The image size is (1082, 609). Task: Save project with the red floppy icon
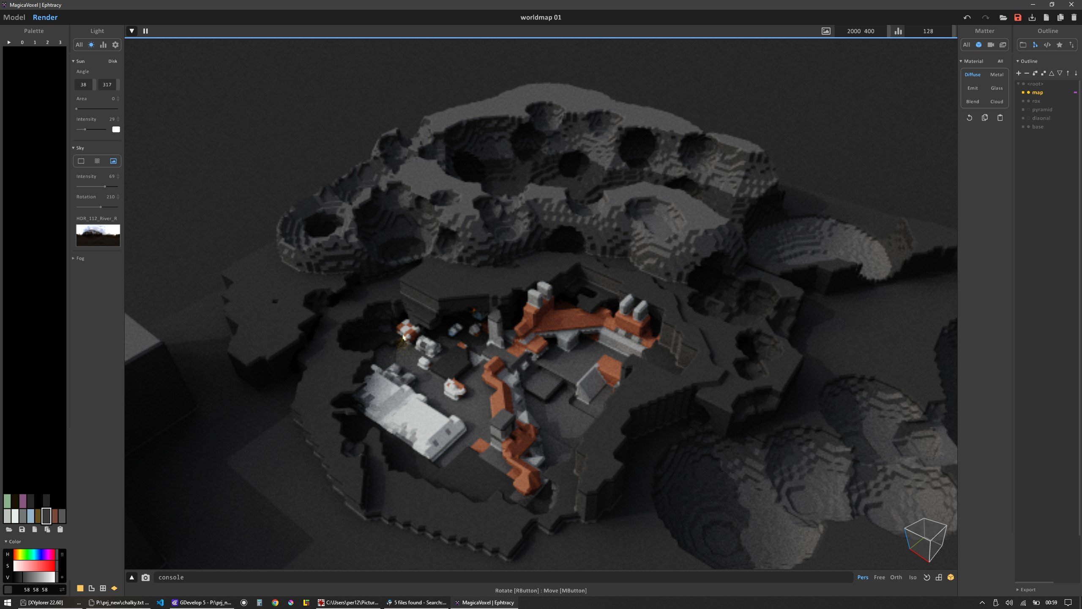1018,17
